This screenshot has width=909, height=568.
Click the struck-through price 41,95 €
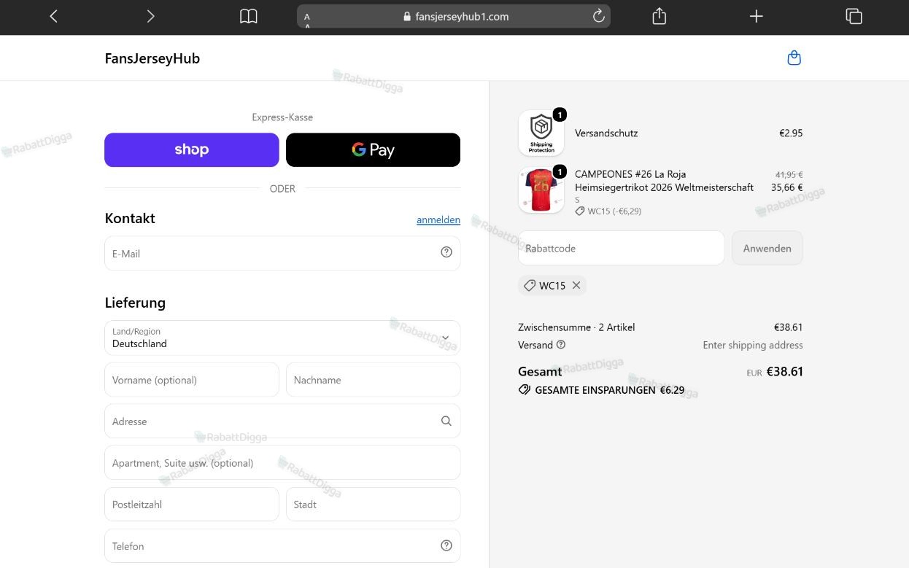pyautogui.click(x=789, y=174)
